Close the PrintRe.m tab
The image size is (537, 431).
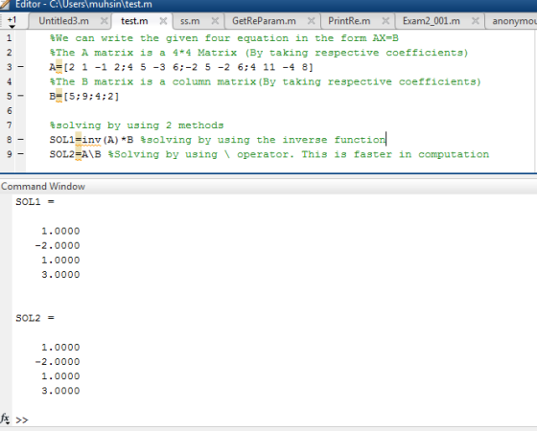(385, 21)
